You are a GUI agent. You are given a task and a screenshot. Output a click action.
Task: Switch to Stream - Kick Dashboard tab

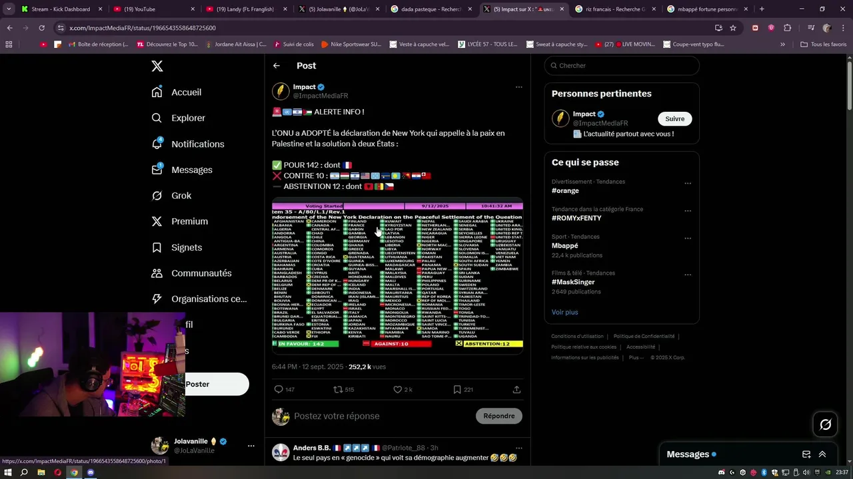coord(61,9)
